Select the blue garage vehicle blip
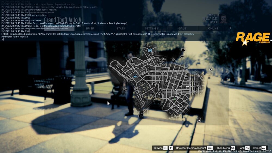Viewport: 272px width, 153px height. click(x=135, y=76)
